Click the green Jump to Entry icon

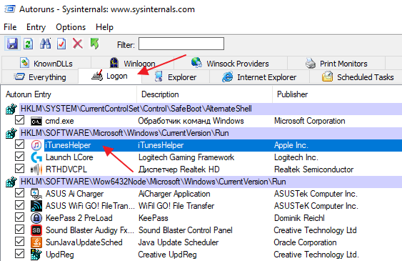94,44
